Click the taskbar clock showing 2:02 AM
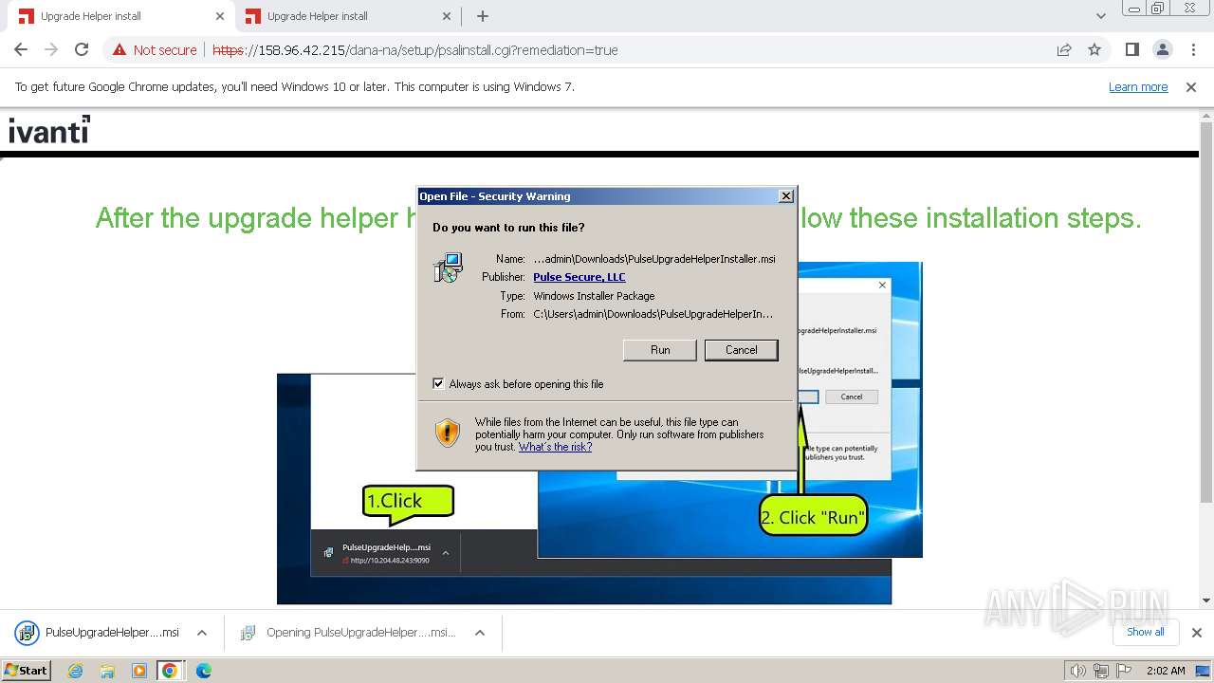 click(1166, 671)
